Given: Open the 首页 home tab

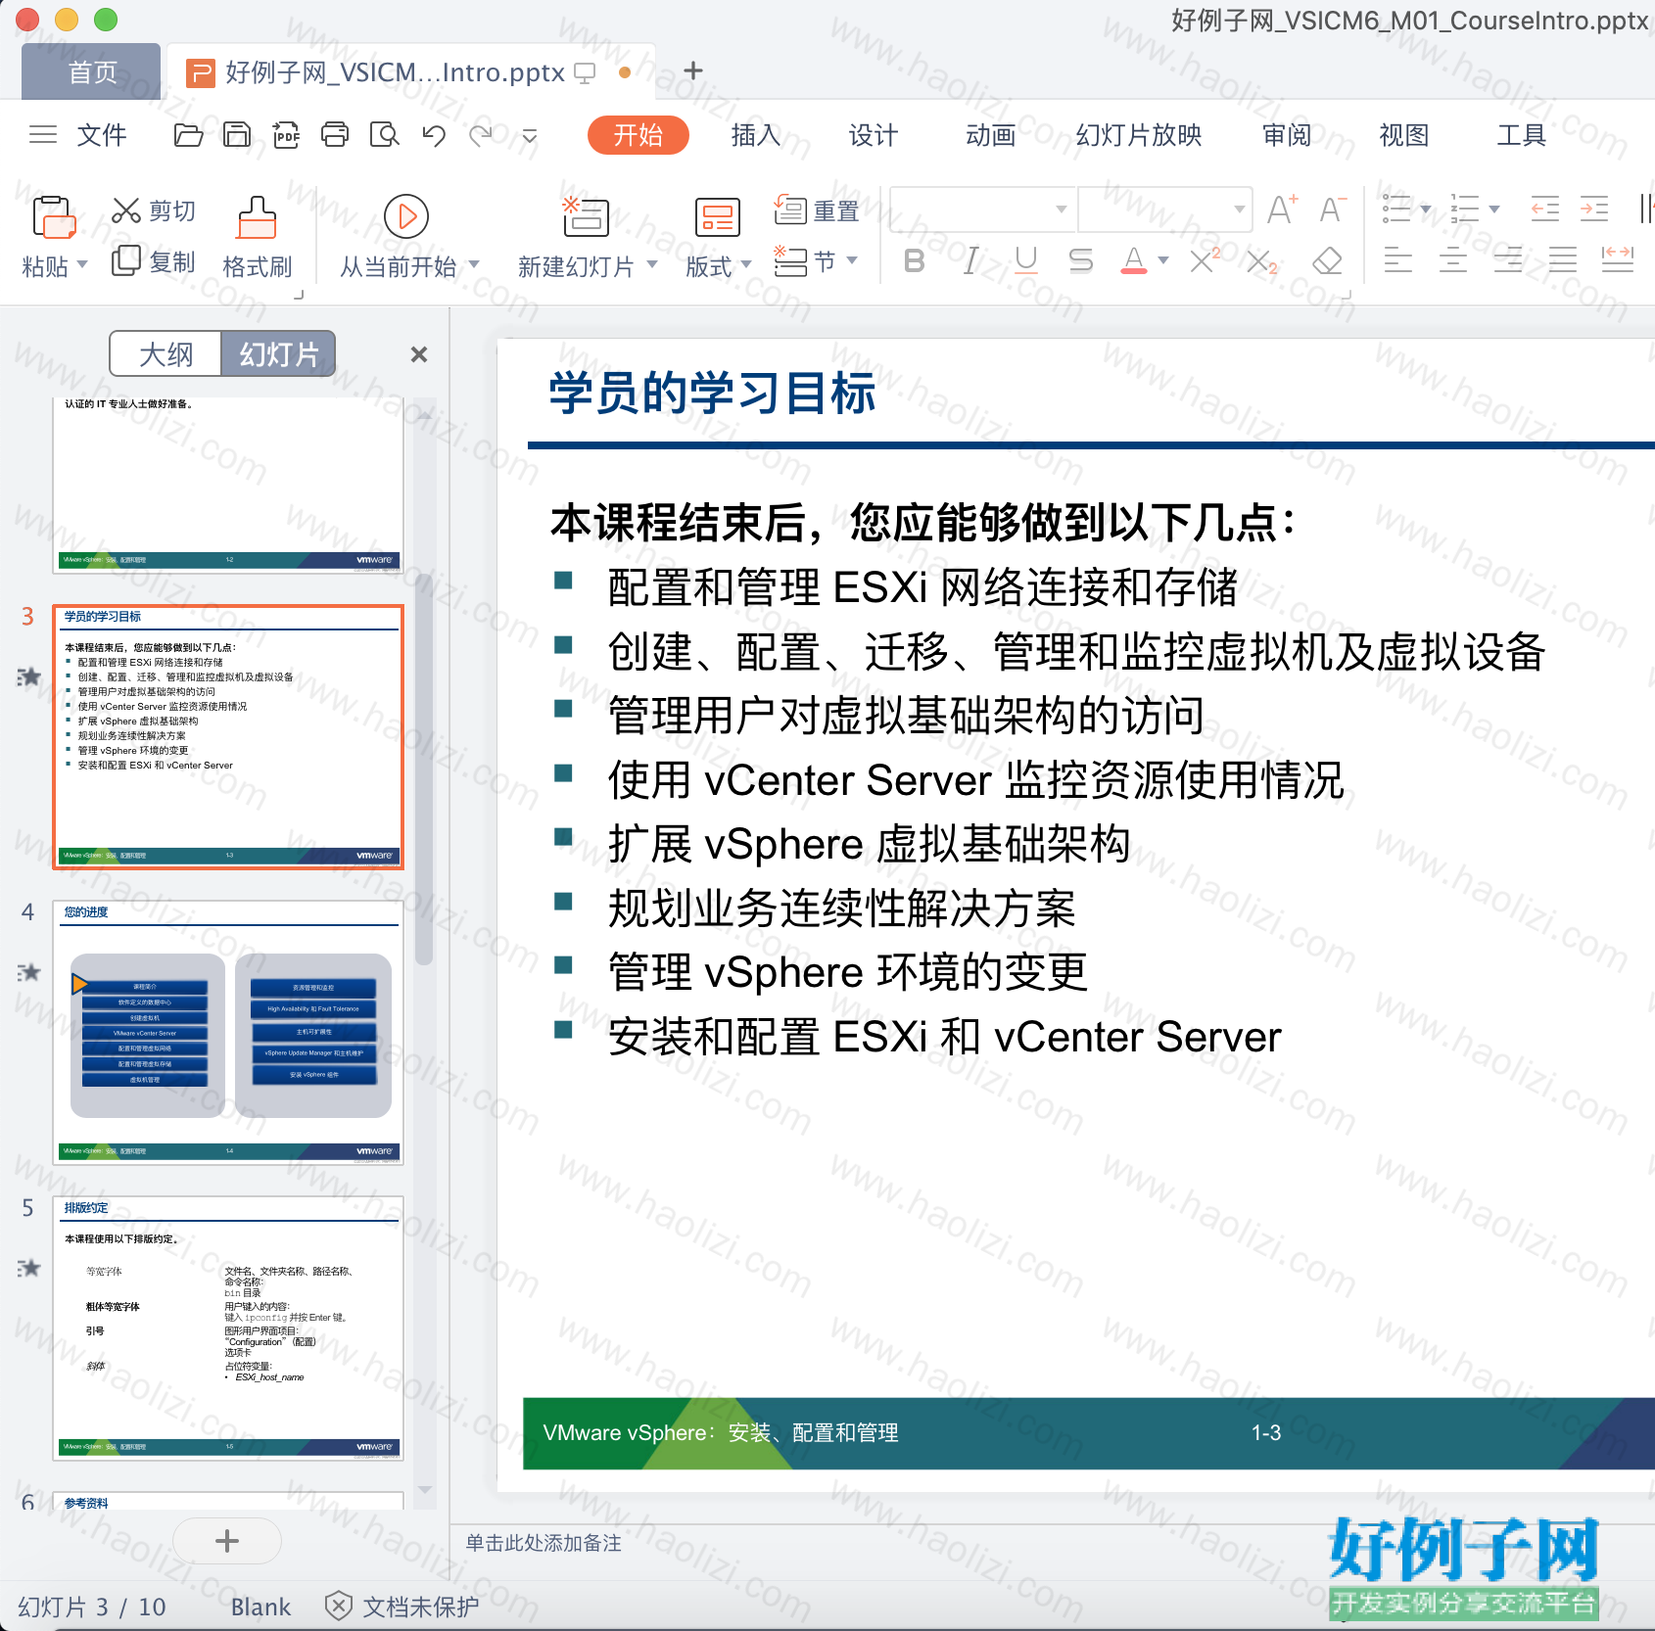Looking at the screenshot, I should (x=92, y=71).
